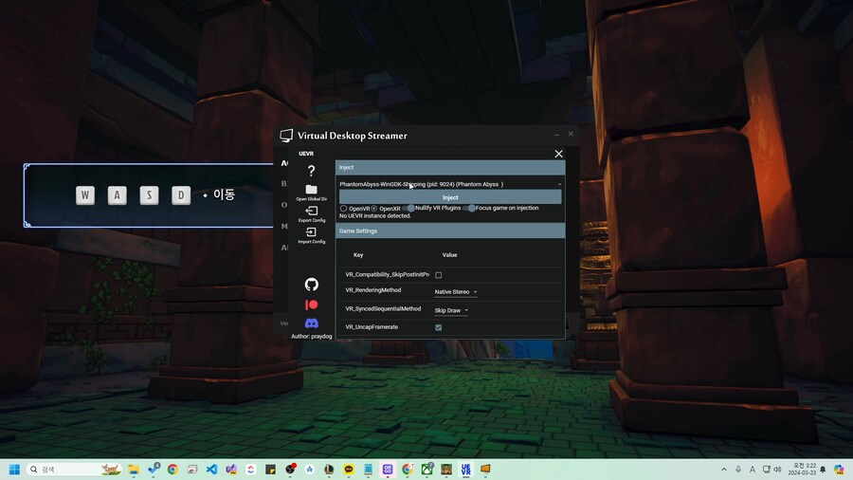Image resolution: width=853 pixels, height=480 pixels.
Task: Click the help question mark icon
Action: 311,171
